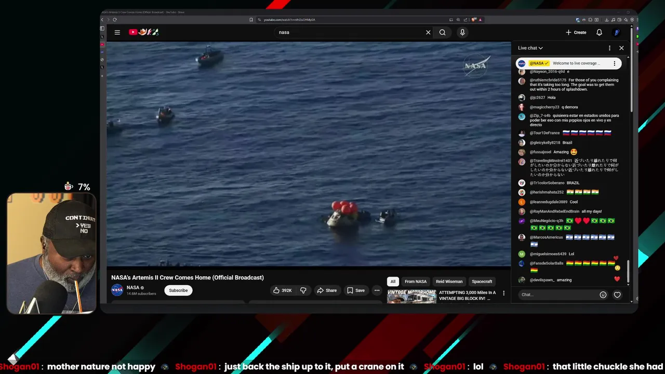This screenshot has height=374, width=665.
Task: Open the more actions ellipsis under the video
Action: (377, 290)
